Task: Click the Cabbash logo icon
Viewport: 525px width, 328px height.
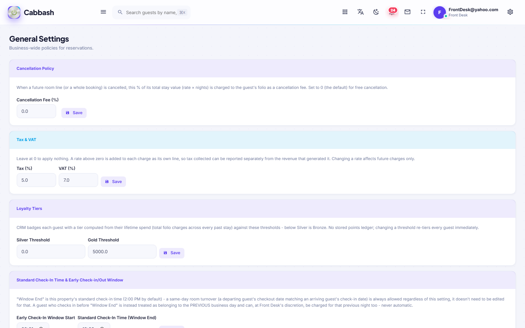Action: click(x=14, y=12)
